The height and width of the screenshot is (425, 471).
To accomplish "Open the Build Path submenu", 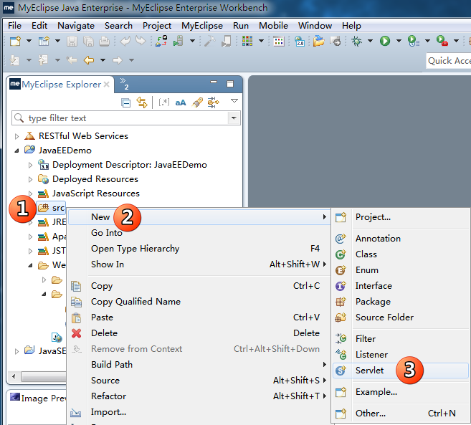I will point(199,365).
